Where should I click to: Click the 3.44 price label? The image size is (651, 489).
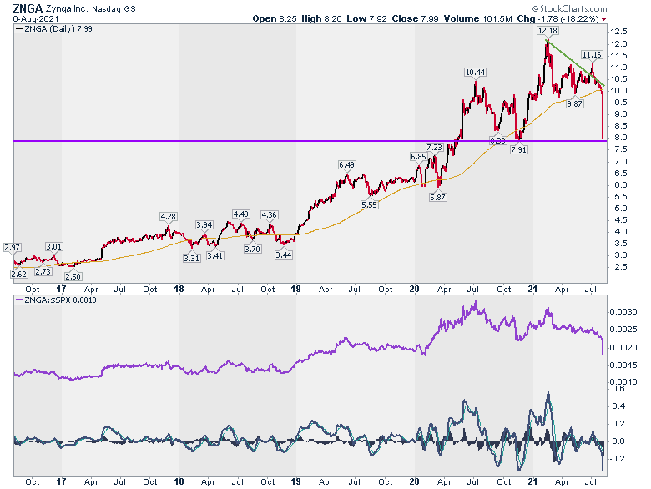click(x=283, y=255)
